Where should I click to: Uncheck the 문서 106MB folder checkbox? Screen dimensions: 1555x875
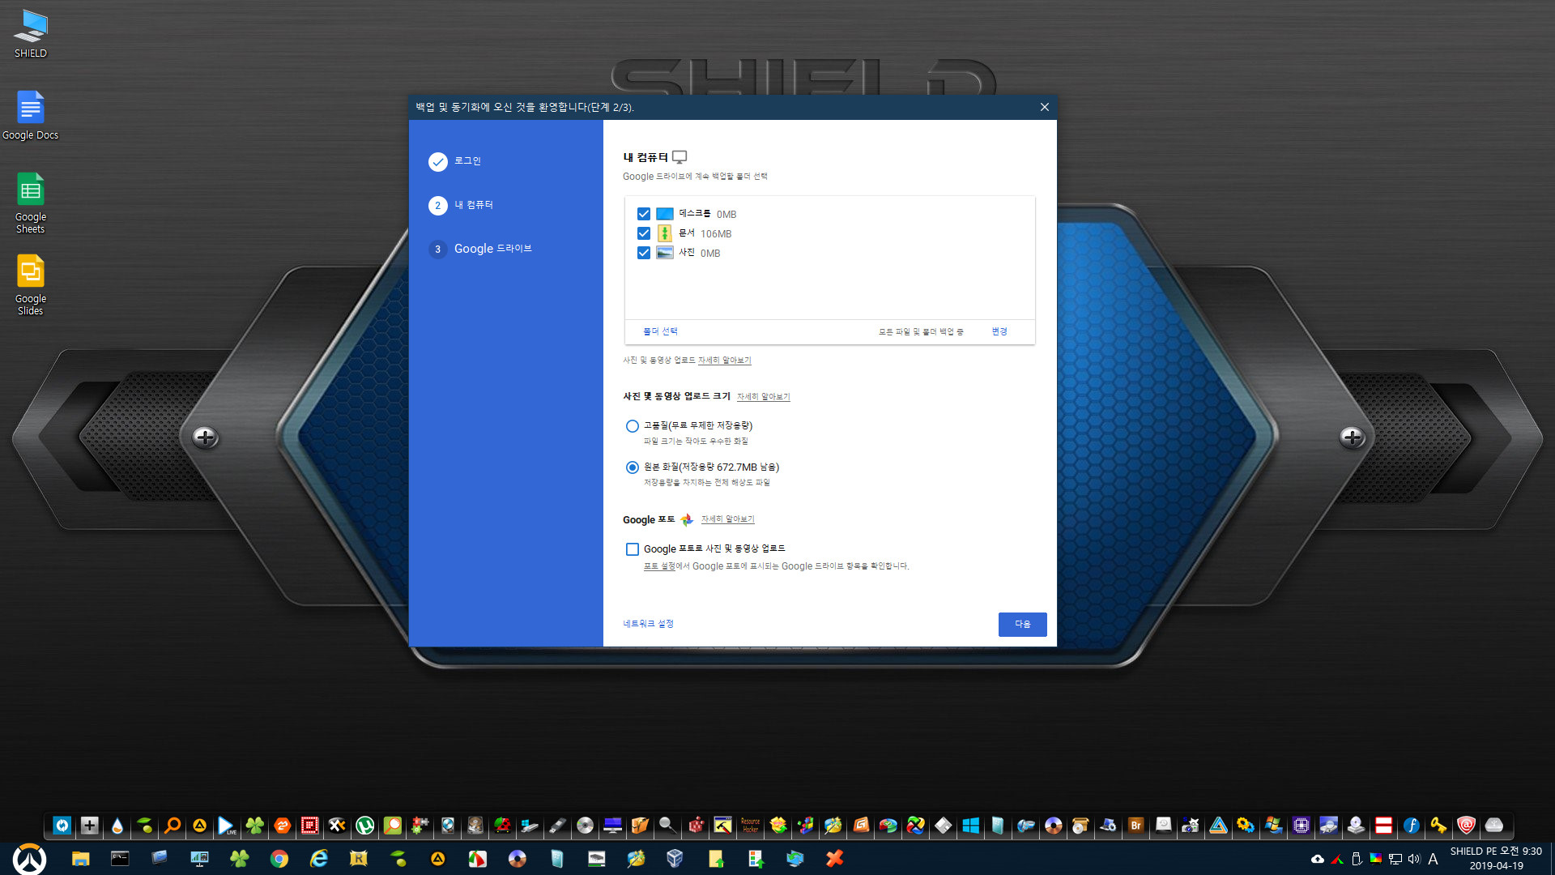point(644,233)
